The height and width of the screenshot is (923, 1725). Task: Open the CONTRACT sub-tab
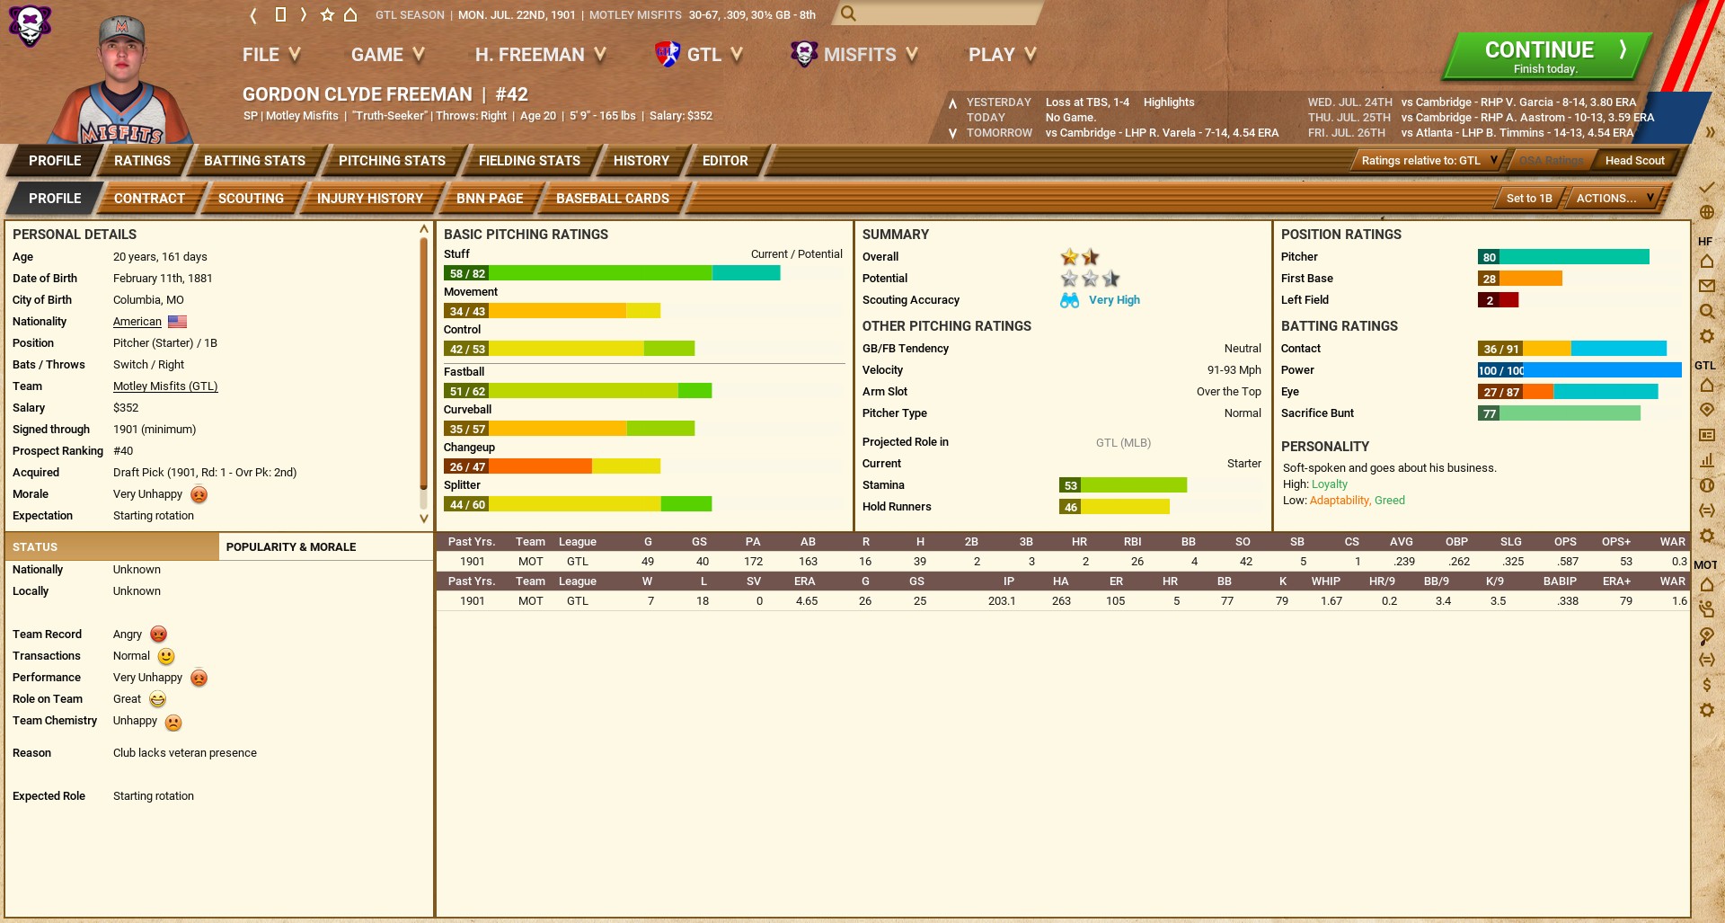coord(149,199)
